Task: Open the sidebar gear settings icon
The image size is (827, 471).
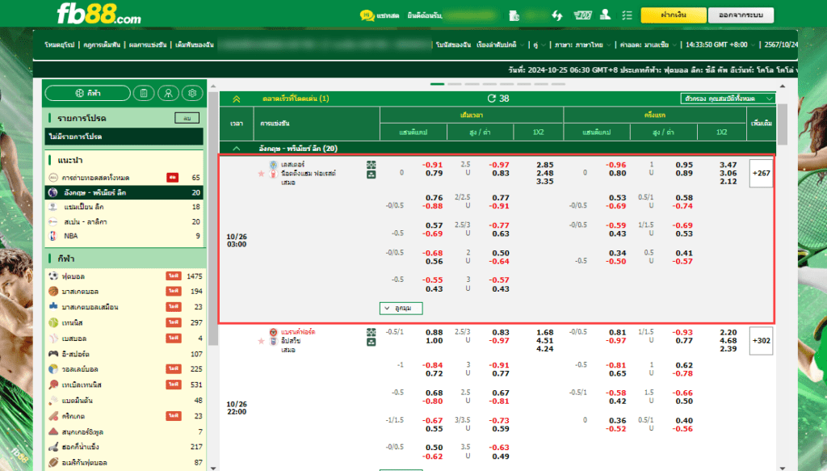Action: click(192, 94)
